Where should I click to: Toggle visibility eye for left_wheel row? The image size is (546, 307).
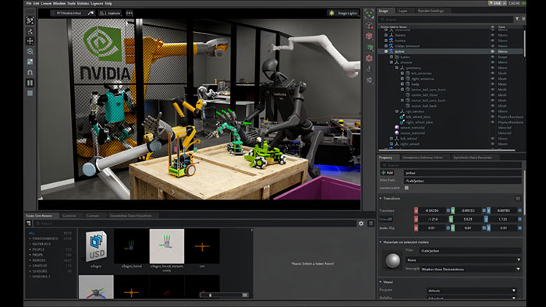[492, 139]
